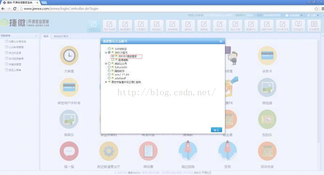Select the SAP account radio button
This screenshot has width=324, height=175.
[109, 49]
